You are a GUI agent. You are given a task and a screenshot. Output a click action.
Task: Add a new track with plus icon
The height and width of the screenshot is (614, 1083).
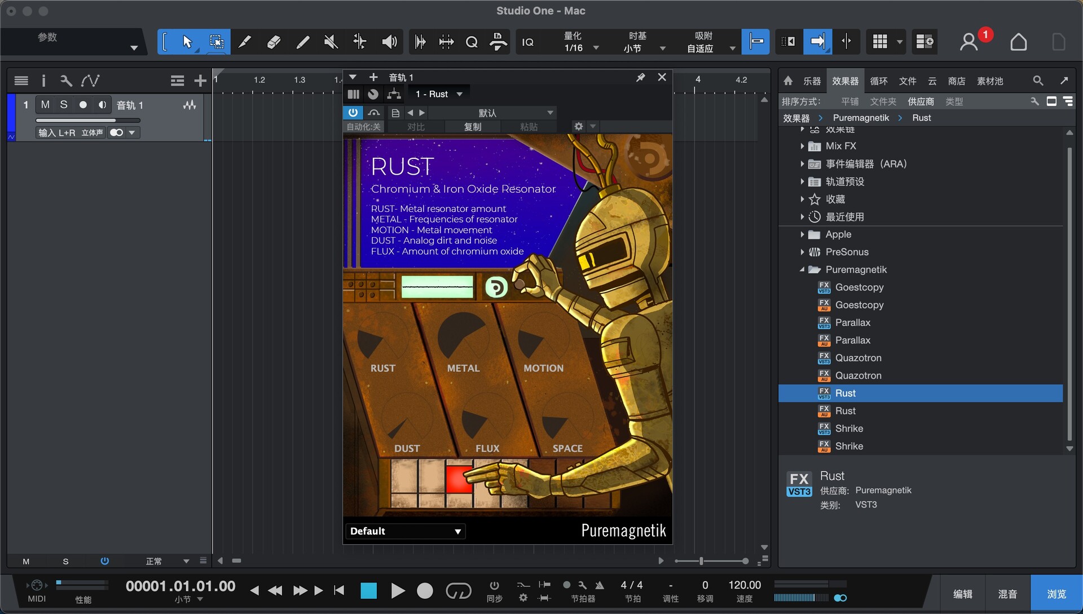pyautogui.click(x=200, y=81)
